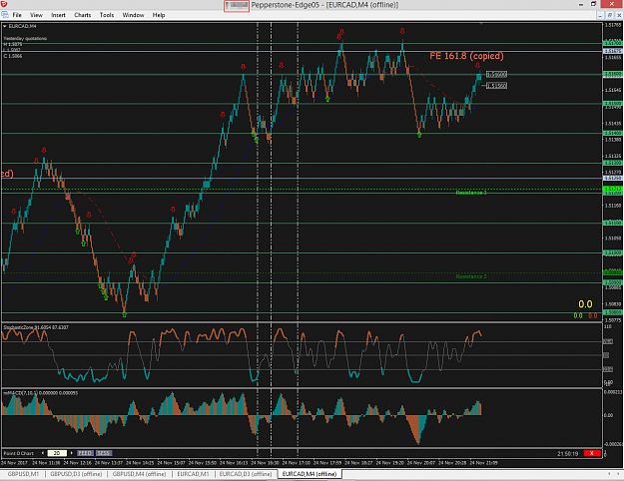Click the green arrow at the lowest price swing

125,315
